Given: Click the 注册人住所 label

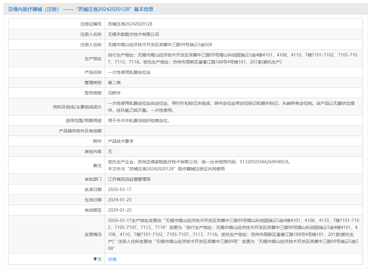Looking at the screenshot, I should tap(91, 45).
